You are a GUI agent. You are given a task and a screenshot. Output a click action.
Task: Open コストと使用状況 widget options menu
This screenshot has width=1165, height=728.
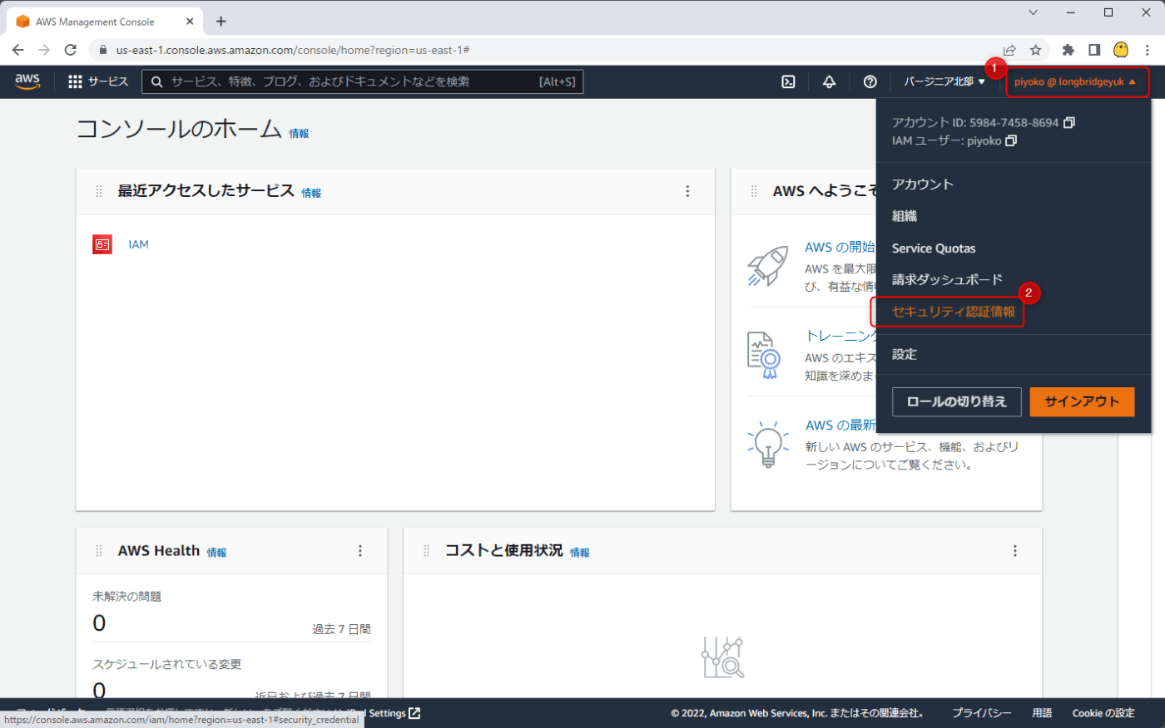(1015, 551)
